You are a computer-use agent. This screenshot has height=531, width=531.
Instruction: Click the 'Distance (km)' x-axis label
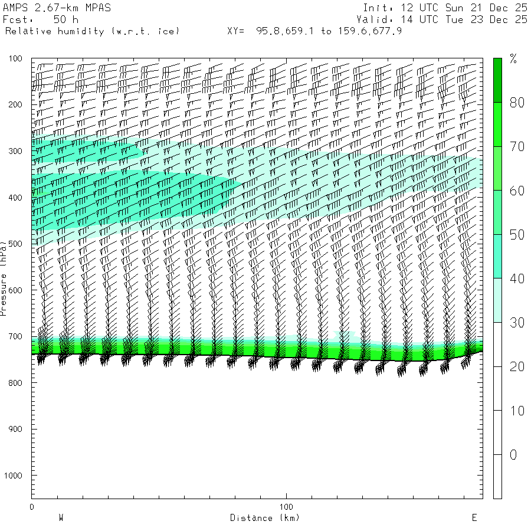pos(264,518)
